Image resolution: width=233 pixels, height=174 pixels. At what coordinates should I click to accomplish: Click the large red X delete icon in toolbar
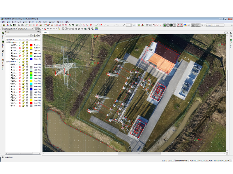(37, 25)
